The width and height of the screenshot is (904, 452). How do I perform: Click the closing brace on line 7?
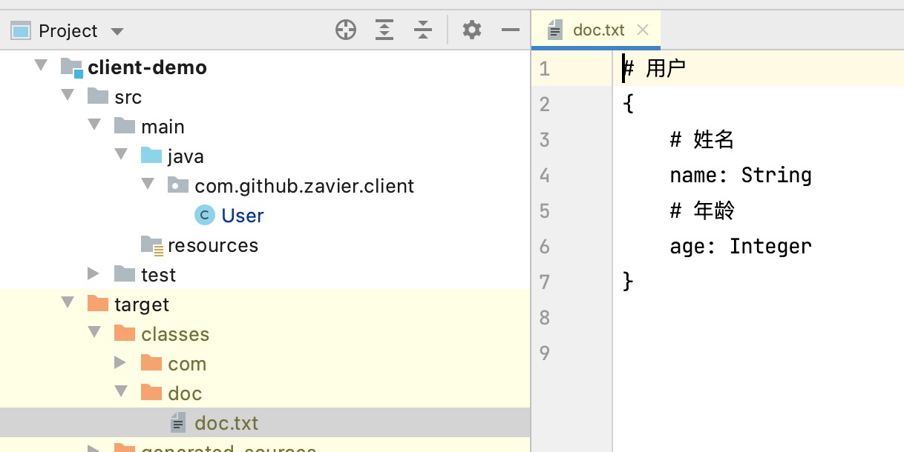pos(628,282)
